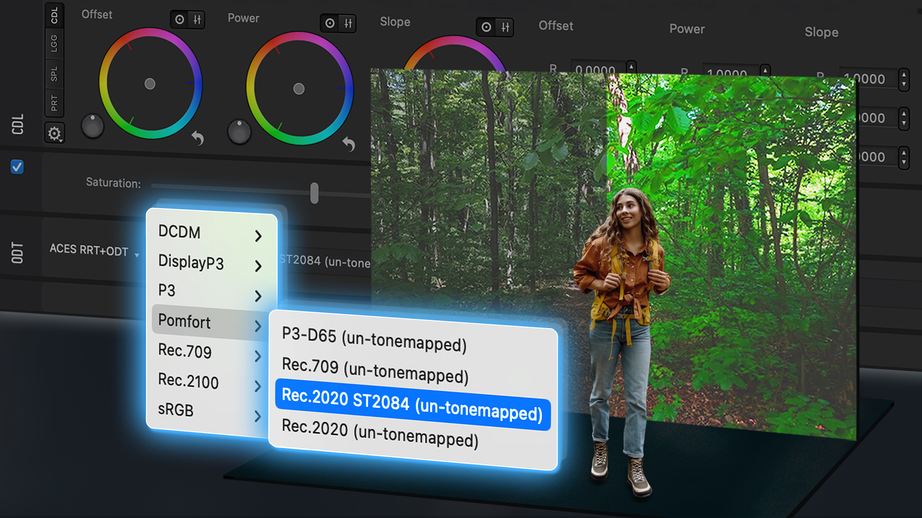922x518 pixels.
Task: Click the Power R value field
Action: pyautogui.click(x=730, y=70)
